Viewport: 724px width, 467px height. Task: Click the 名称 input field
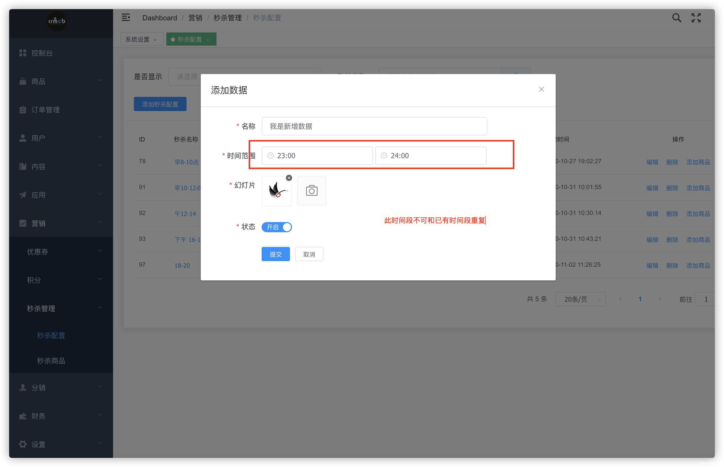374,127
